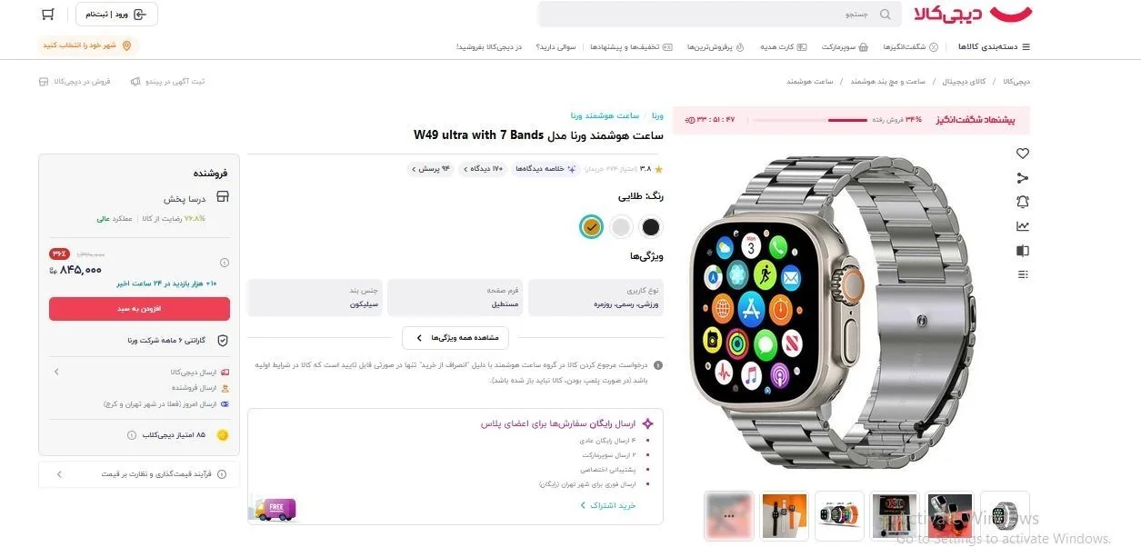Add product to list icon

[1023, 274]
